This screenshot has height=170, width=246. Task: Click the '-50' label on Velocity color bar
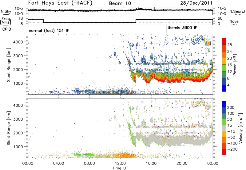point(231,137)
